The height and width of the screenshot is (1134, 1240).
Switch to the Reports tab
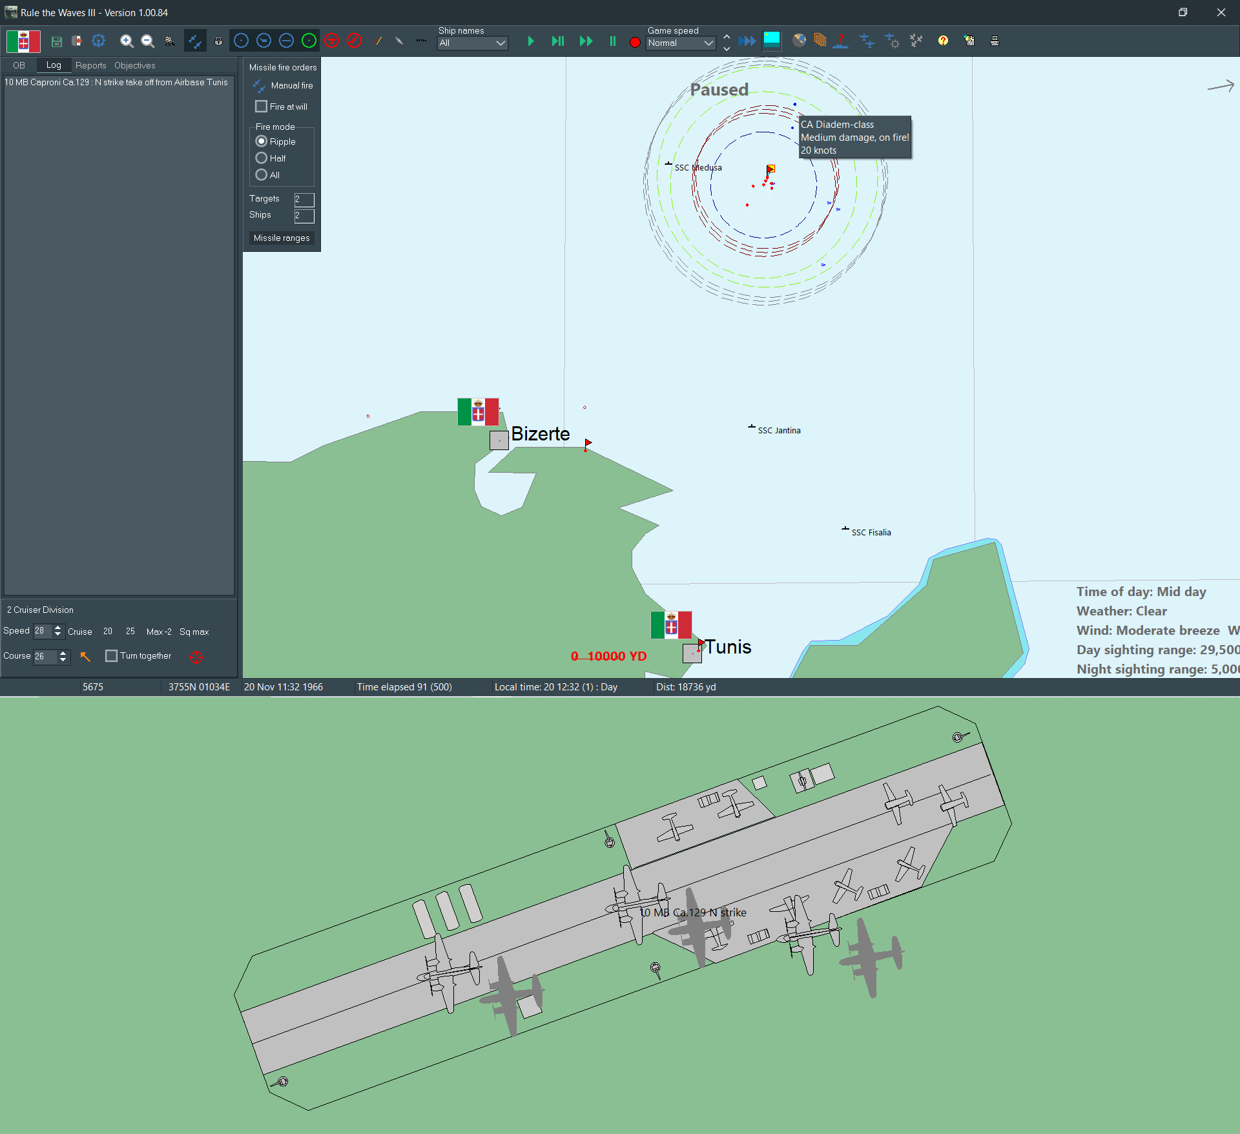[90, 65]
